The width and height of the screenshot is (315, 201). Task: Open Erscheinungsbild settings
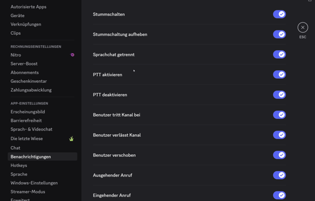(x=42, y=112)
